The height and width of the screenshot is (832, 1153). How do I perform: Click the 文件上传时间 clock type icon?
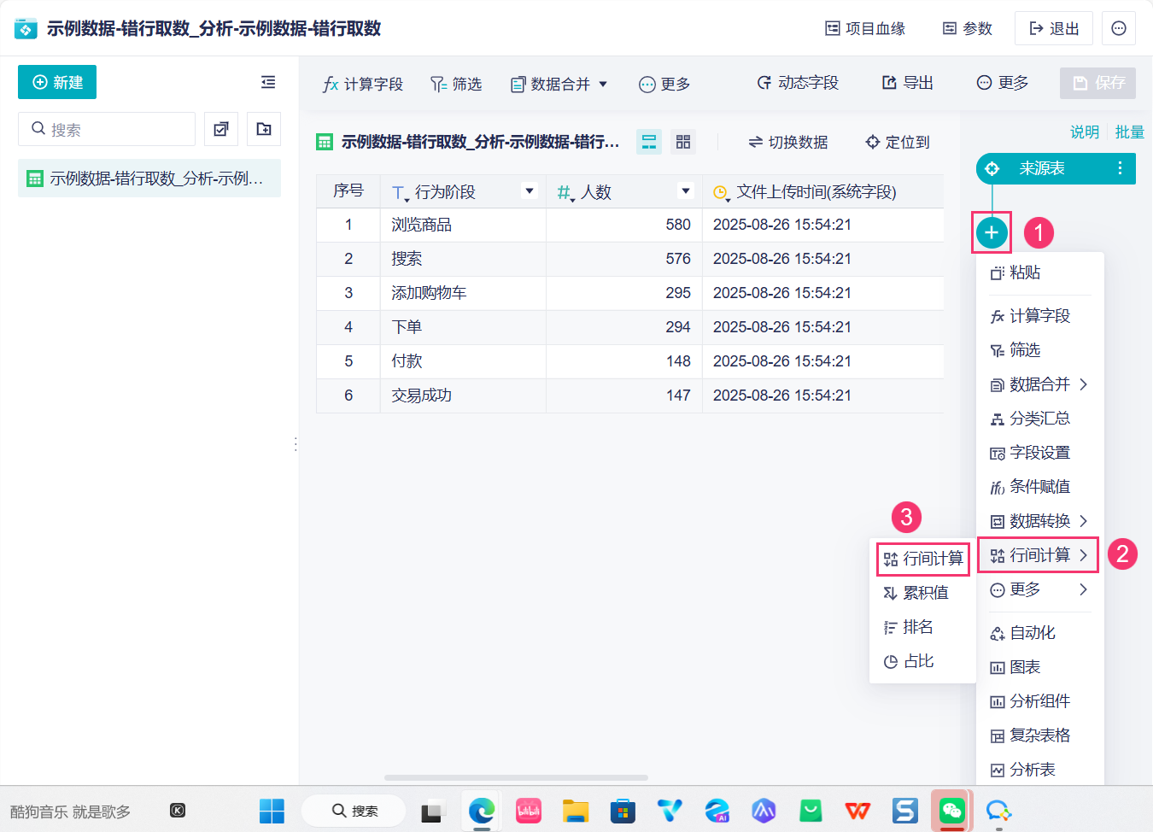pos(722,193)
